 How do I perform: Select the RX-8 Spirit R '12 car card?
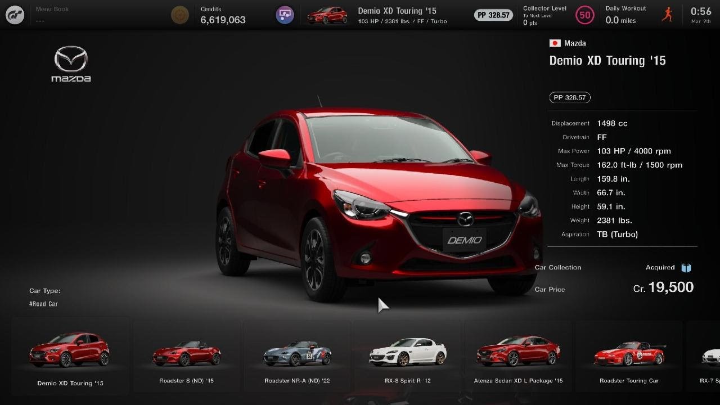pos(407,356)
